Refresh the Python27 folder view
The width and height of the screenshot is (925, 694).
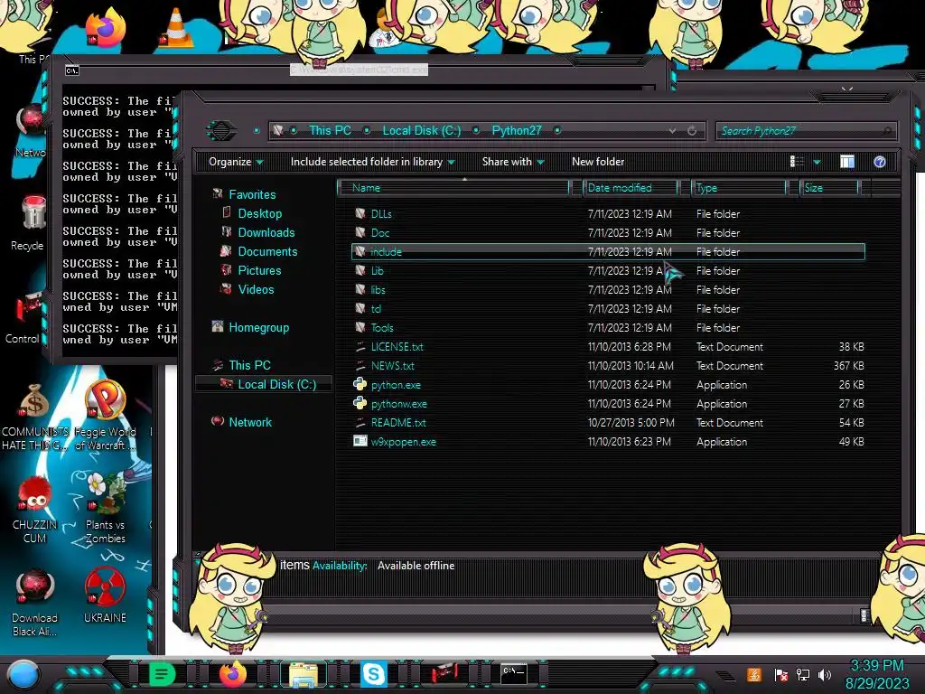(x=692, y=130)
